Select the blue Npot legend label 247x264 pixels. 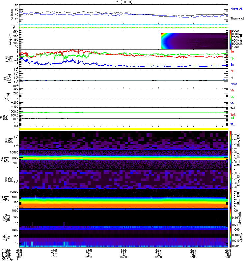coord(233,84)
